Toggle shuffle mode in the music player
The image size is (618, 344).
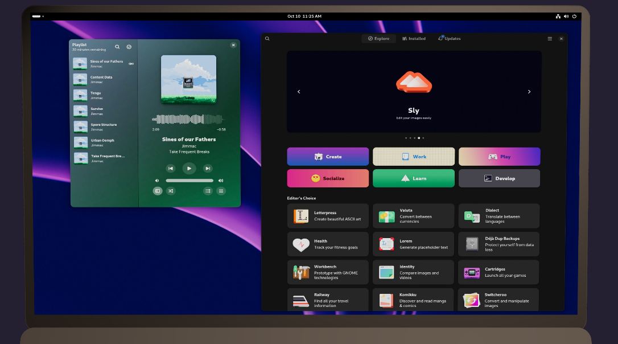click(x=171, y=191)
